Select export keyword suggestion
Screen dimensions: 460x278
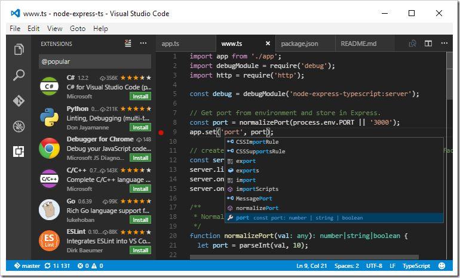(334, 161)
